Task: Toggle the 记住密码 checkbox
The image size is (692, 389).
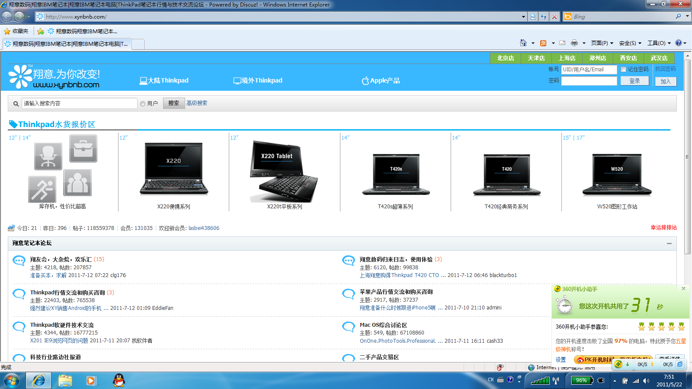Action: pyautogui.click(x=623, y=69)
